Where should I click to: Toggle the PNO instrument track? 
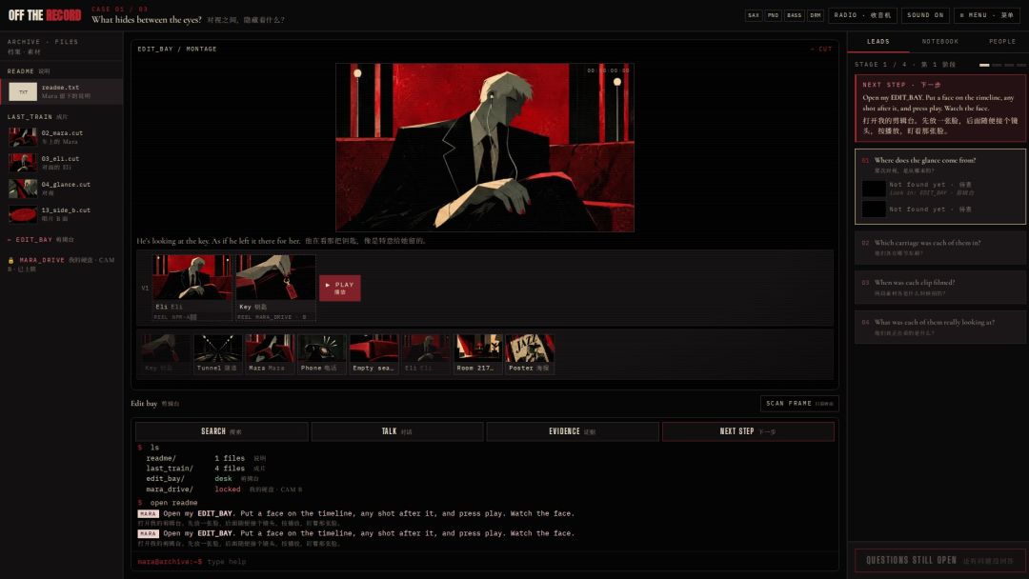773,15
